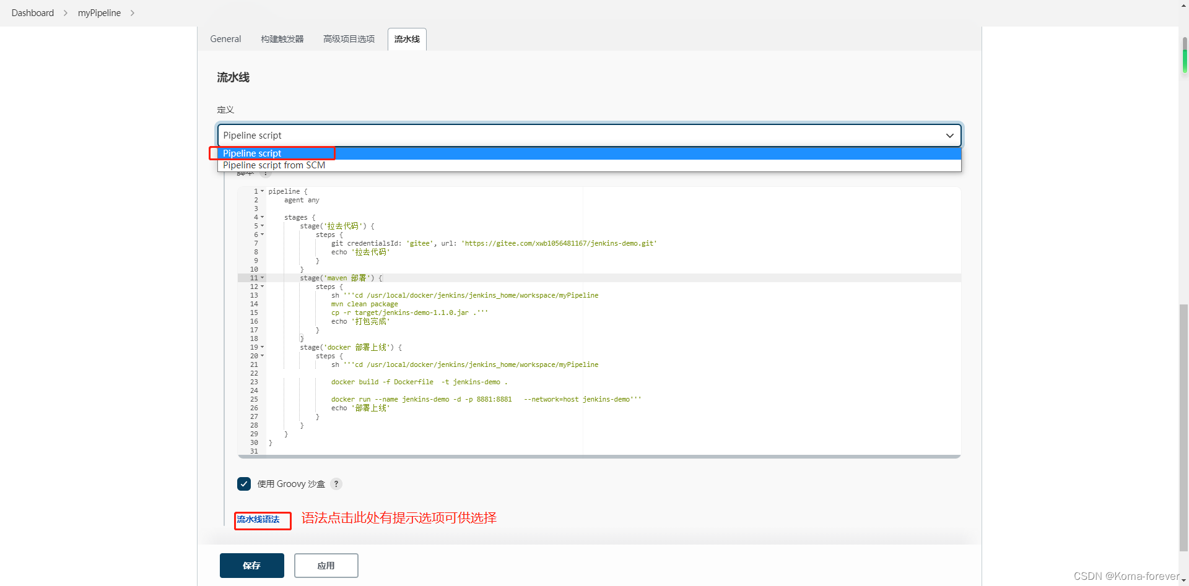Collapse code fold arrow at line 11
This screenshot has width=1189, height=586.
263,278
